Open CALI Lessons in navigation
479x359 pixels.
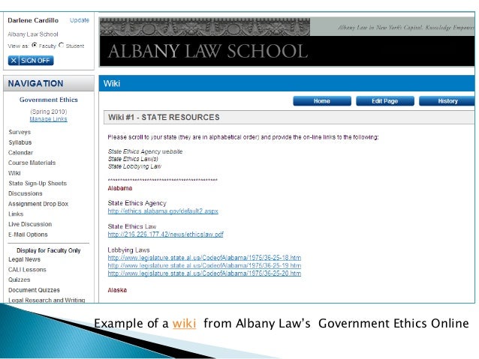(27, 270)
